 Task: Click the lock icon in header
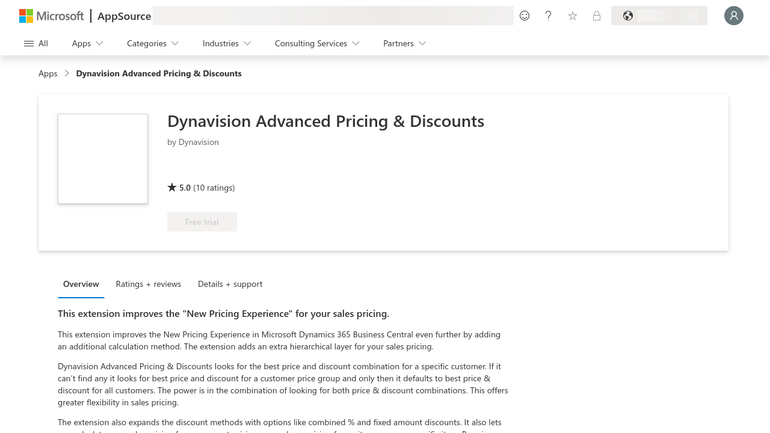tap(597, 16)
